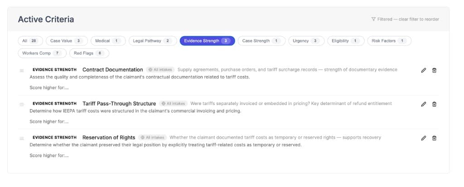Expand 'Score higher for' under Contract Documentation
464x187 pixels.
49,87
